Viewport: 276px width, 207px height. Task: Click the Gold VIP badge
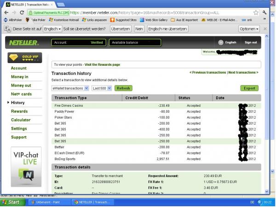(25, 57)
